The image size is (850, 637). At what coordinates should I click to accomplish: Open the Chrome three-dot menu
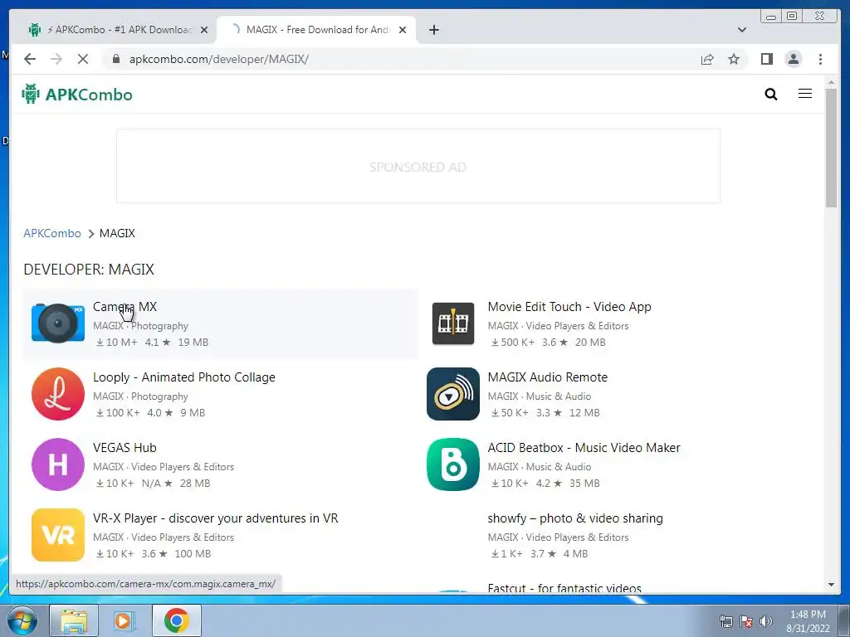click(x=820, y=59)
